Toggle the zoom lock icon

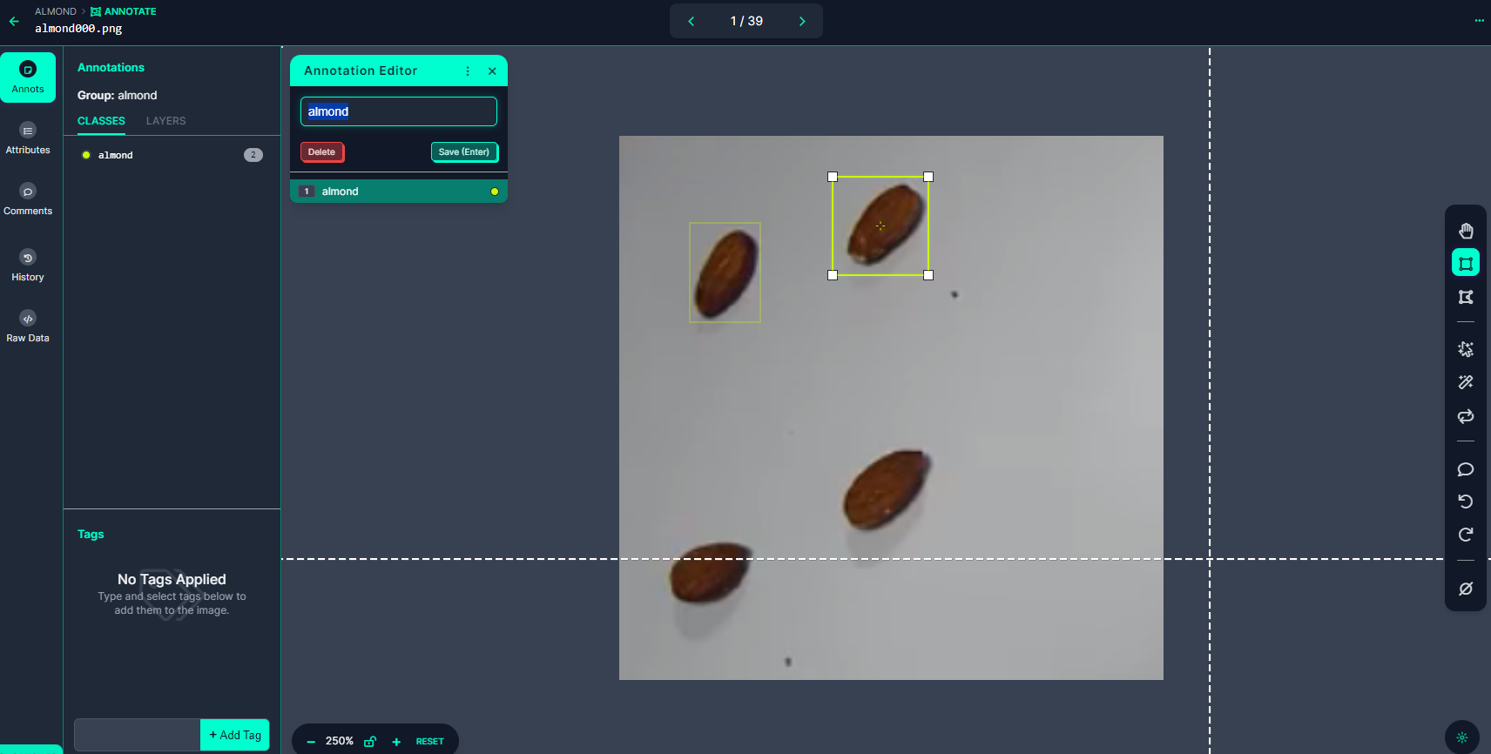coord(370,742)
